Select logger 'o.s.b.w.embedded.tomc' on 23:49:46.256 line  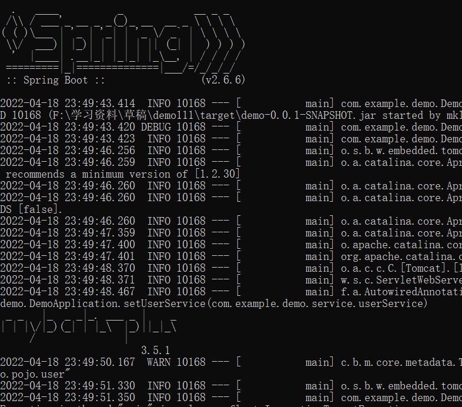(x=401, y=151)
